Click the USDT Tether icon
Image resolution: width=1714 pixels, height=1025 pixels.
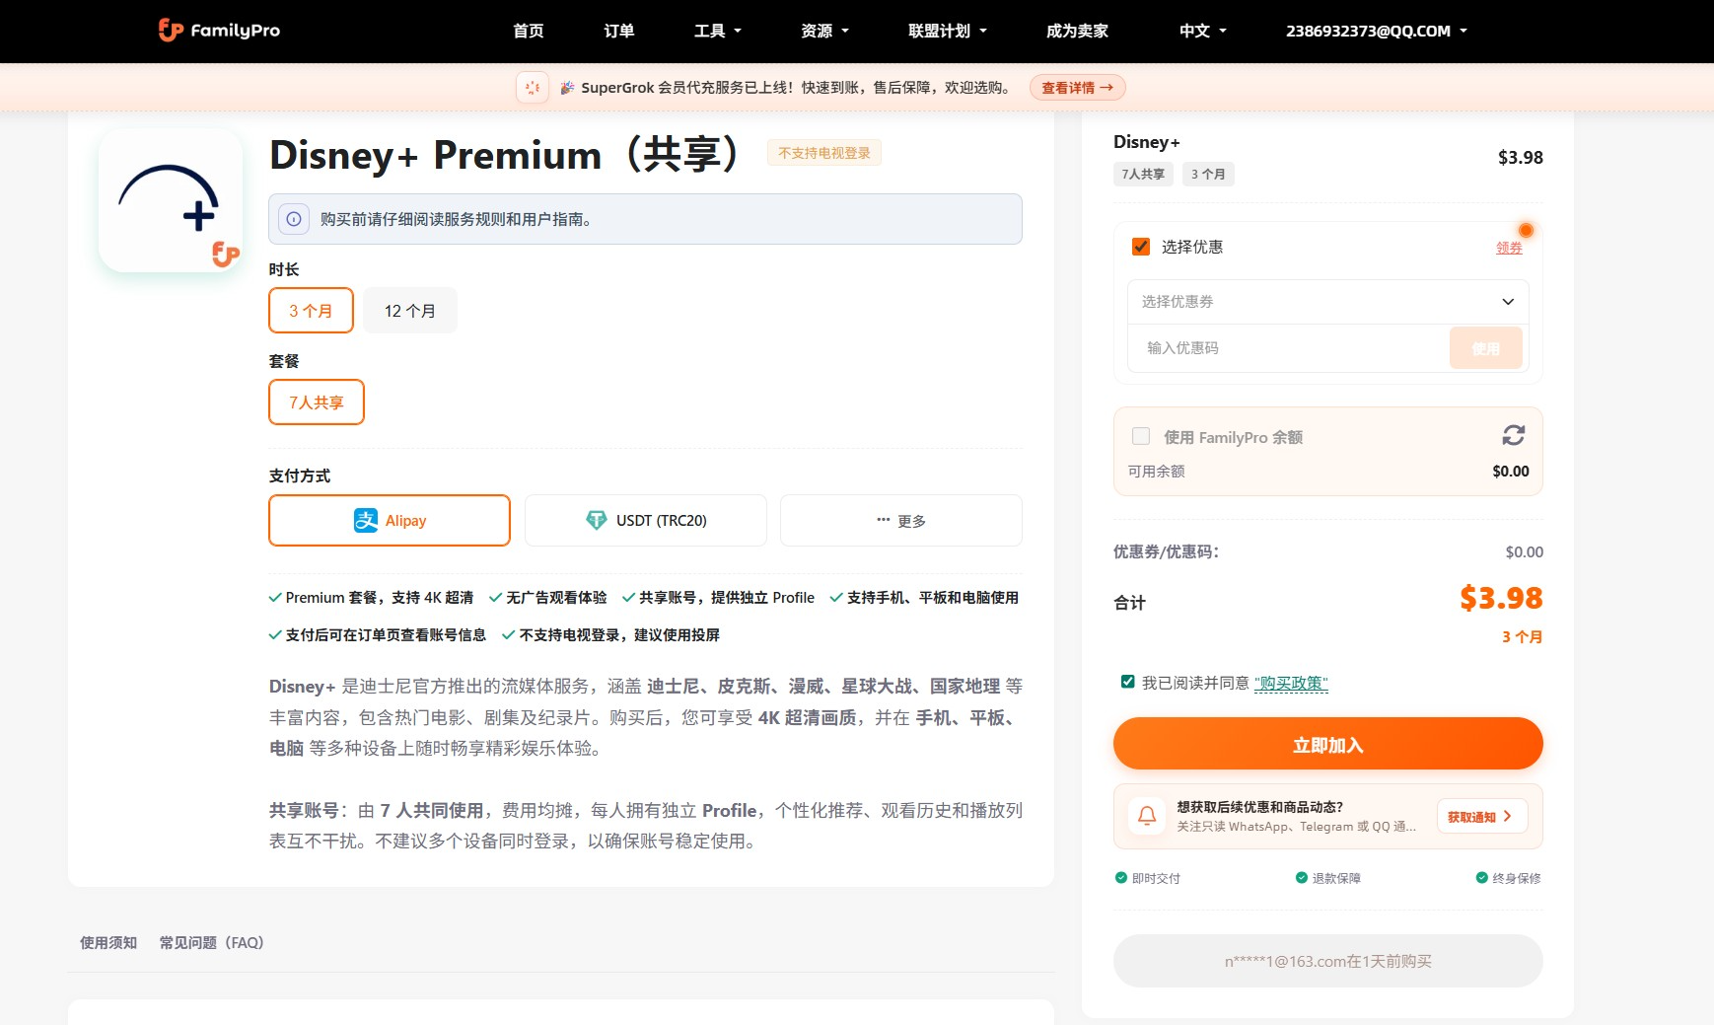597,520
